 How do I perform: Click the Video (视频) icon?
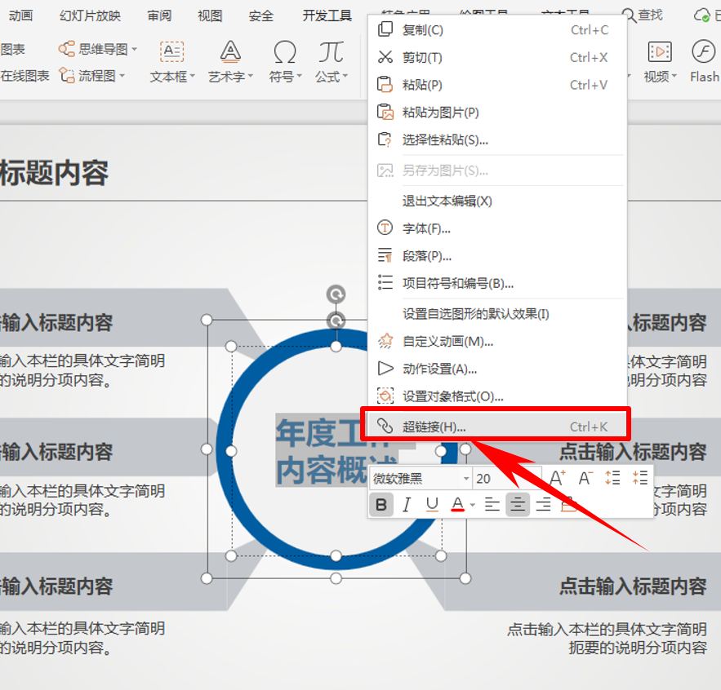coord(660,51)
